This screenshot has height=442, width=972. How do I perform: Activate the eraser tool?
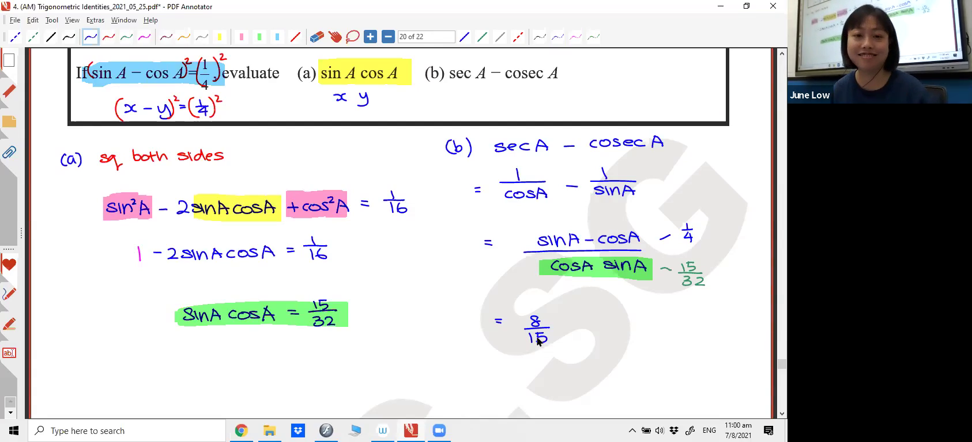coord(317,37)
